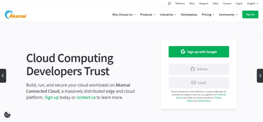Follow the contact us link

(x=86, y=97)
